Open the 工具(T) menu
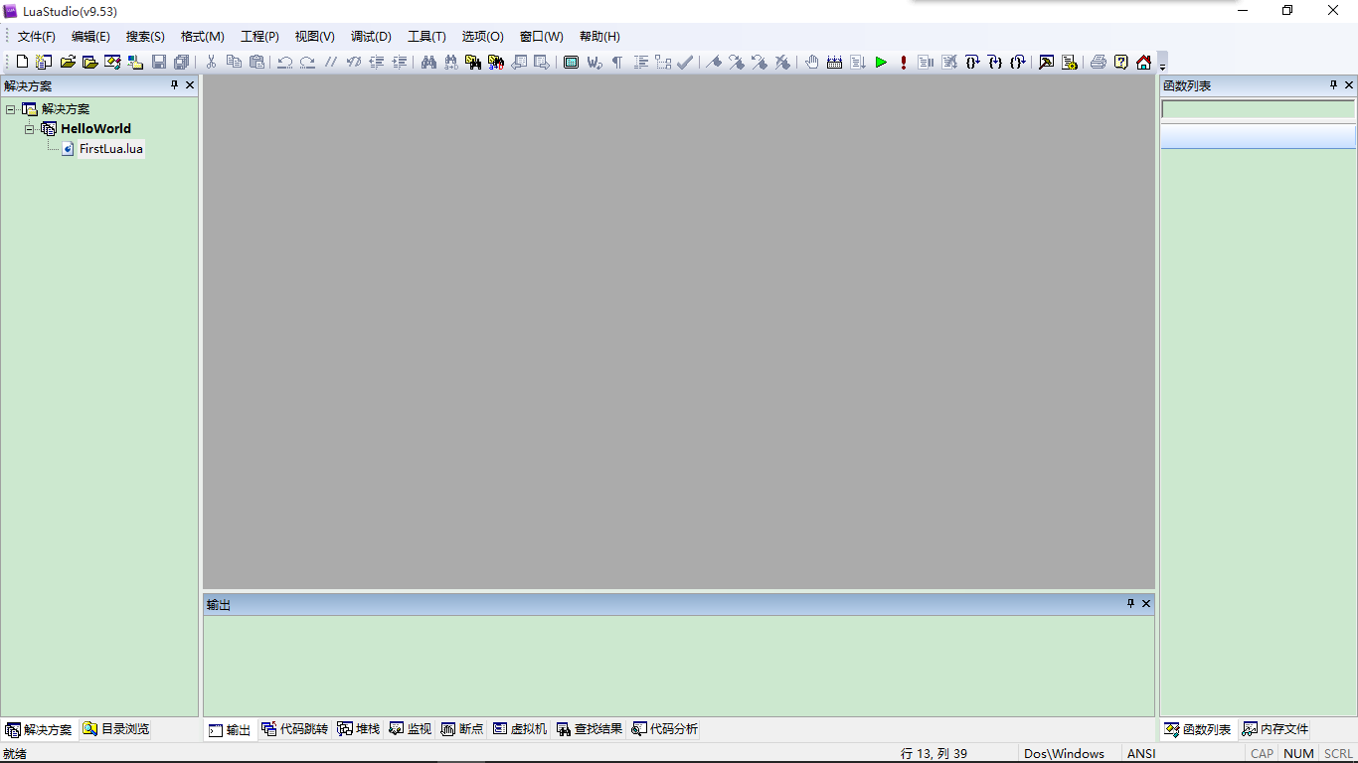This screenshot has width=1358, height=763. [427, 37]
